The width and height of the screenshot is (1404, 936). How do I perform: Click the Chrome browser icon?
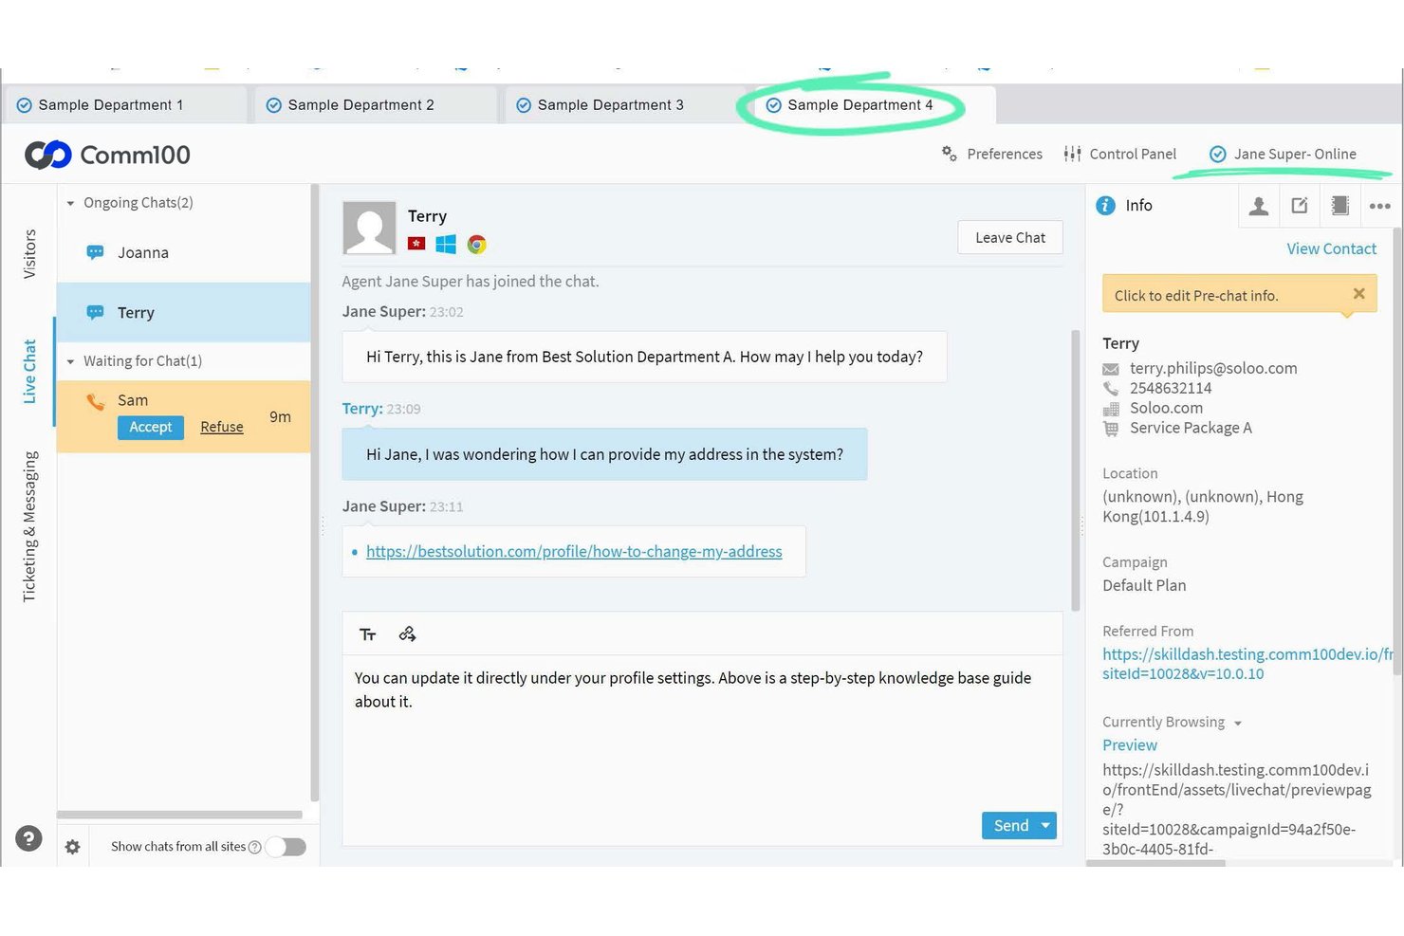(477, 244)
